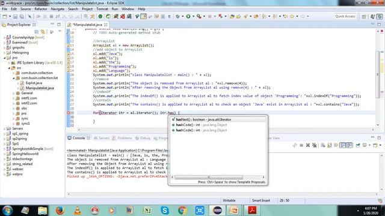Open the File menu
Screen dimensions: 385x216
pos(4,9)
